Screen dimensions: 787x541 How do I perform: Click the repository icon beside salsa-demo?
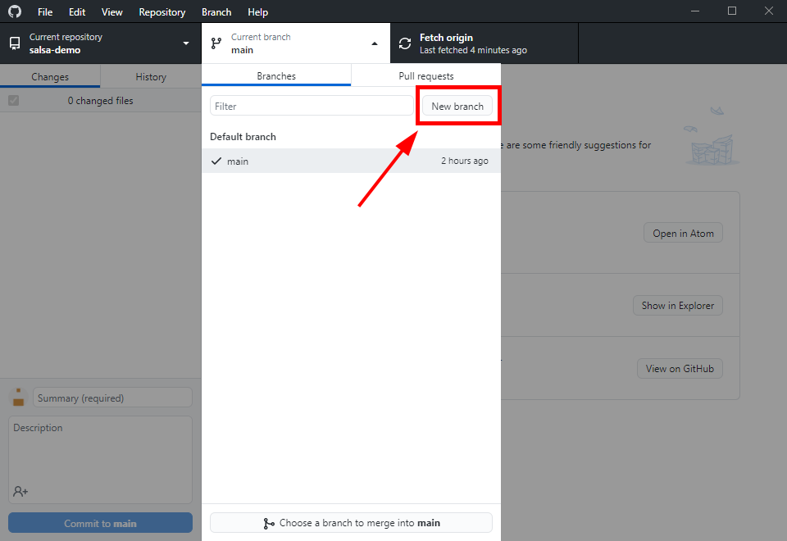[15, 43]
